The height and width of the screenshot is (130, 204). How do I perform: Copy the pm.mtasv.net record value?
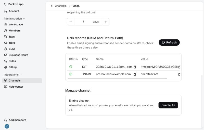179,74
